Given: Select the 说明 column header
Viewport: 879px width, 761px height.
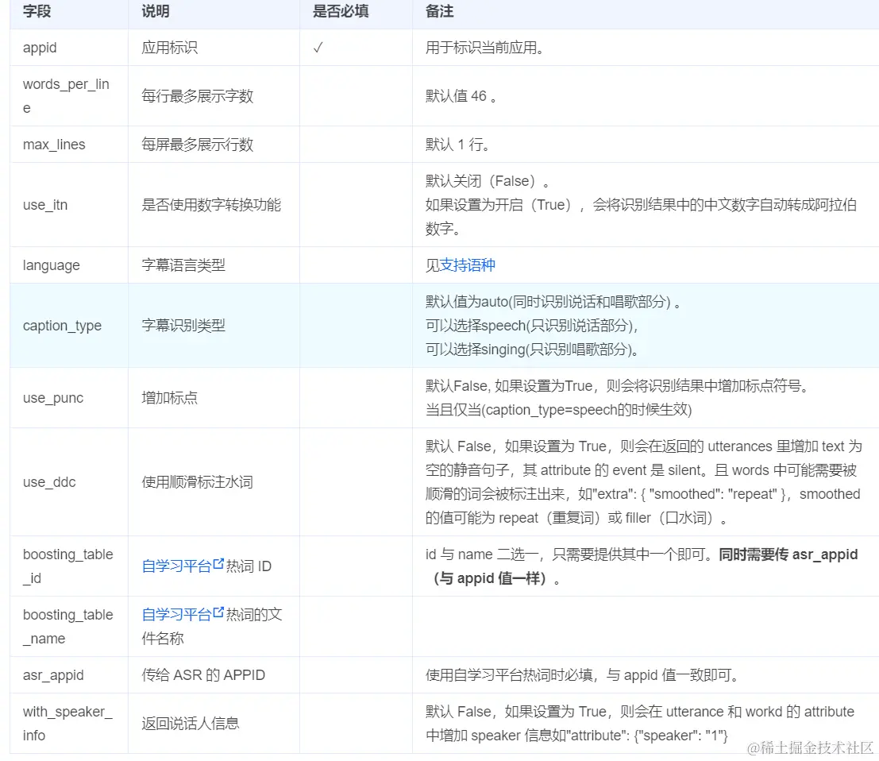Looking at the screenshot, I should point(156,11).
